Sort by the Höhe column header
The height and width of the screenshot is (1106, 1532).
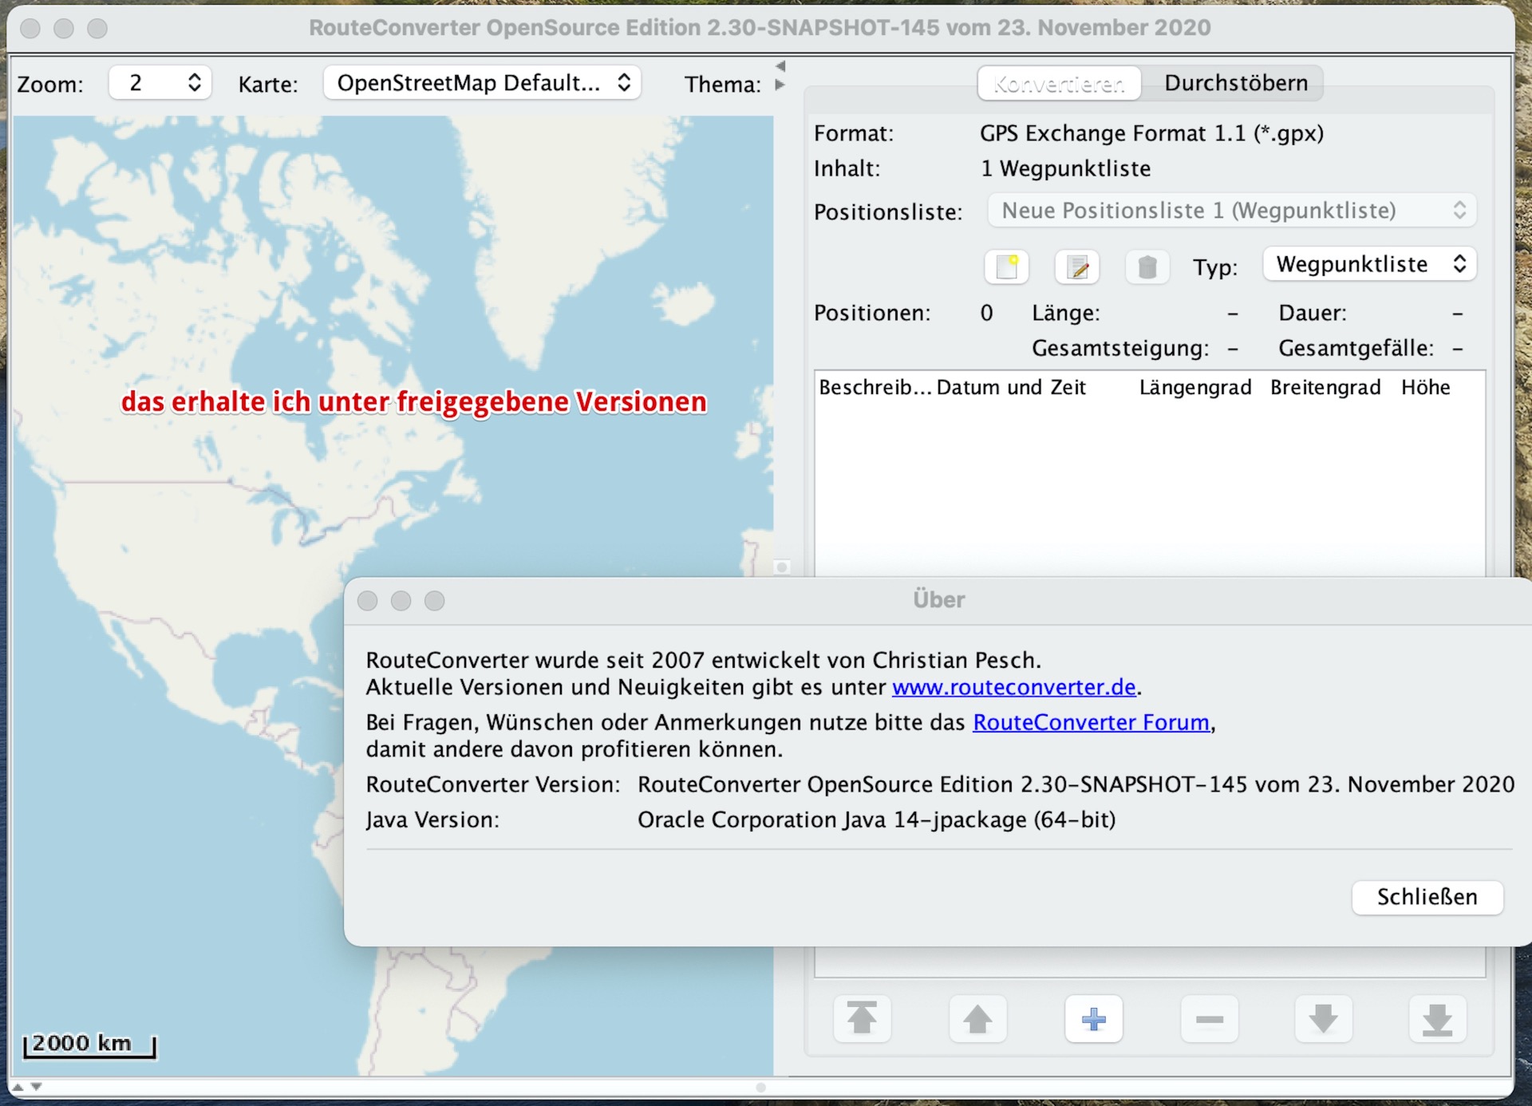1426,388
